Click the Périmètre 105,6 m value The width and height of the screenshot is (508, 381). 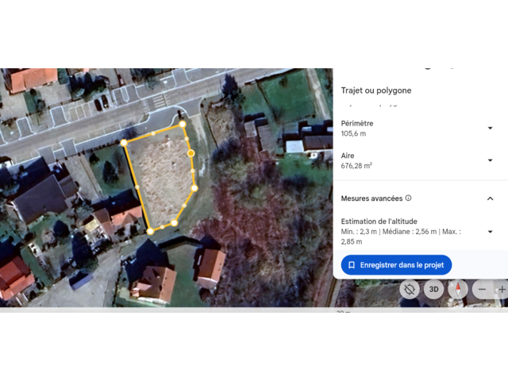pyautogui.click(x=353, y=133)
